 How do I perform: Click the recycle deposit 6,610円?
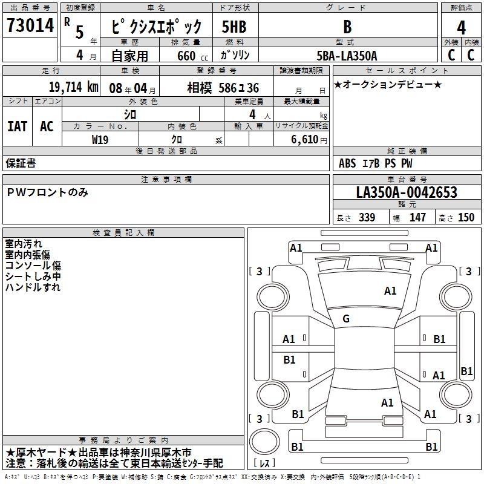tap(309, 140)
